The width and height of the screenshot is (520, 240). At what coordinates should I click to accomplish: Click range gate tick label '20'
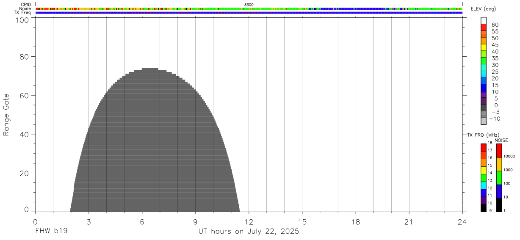pos(24,174)
